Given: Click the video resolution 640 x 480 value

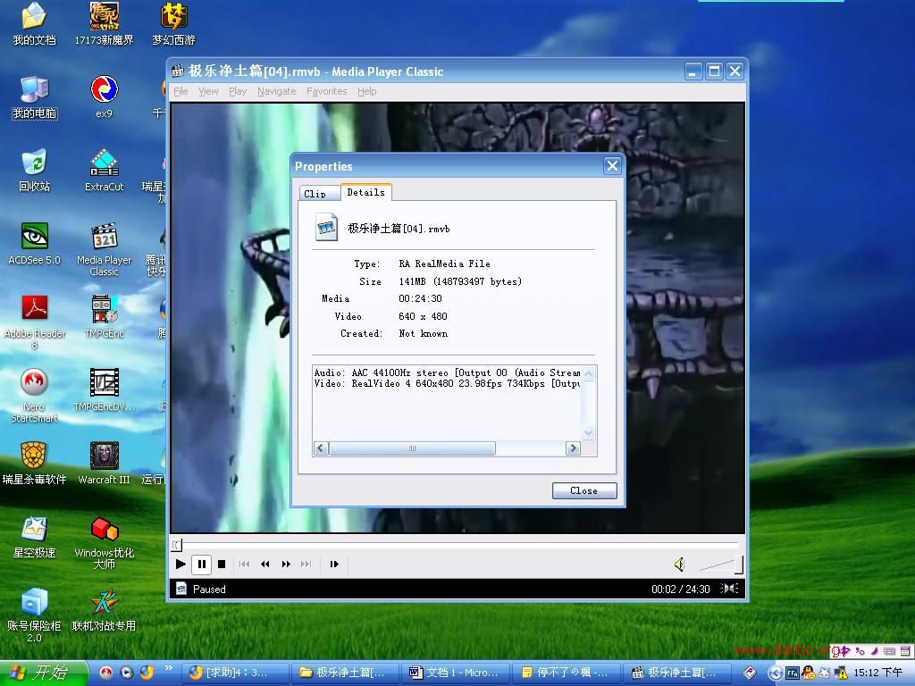Looking at the screenshot, I should click(423, 316).
